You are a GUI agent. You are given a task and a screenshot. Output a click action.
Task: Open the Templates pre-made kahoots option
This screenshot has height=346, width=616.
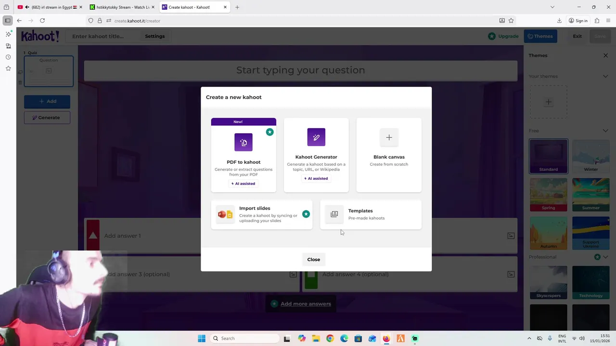[371, 214]
